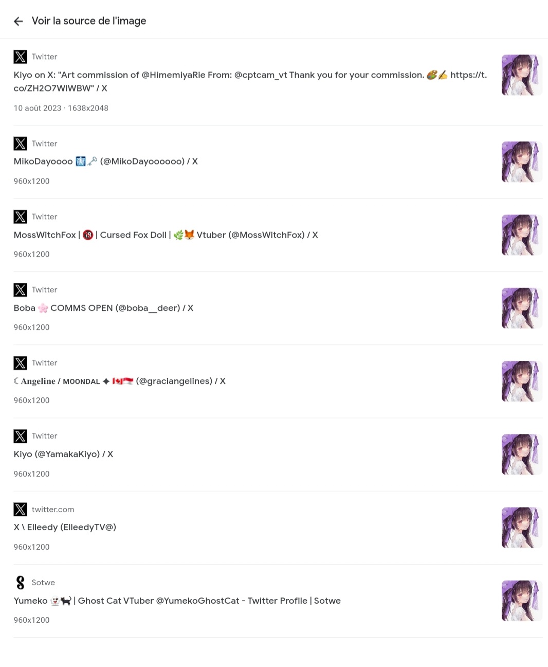The image size is (548, 667).
Task: Click X logo of twitter.com Elleedy result
Action: pyautogui.click(x=21, y=510)
